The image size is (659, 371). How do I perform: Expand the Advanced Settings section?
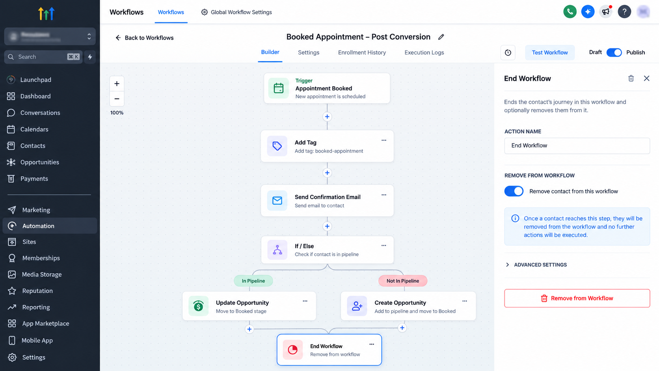pyautogui.click(x=536, y=265)
